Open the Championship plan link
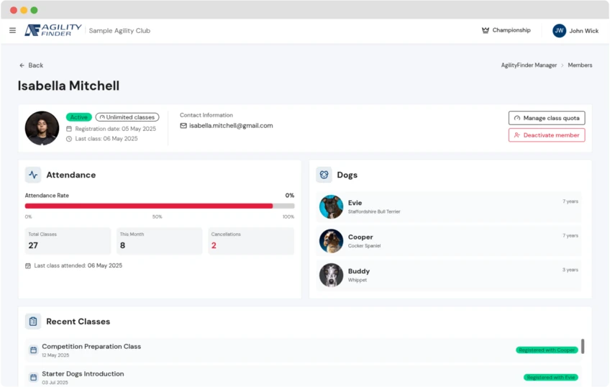The width and height of the screenshot is (610, 387). [506, 30]
